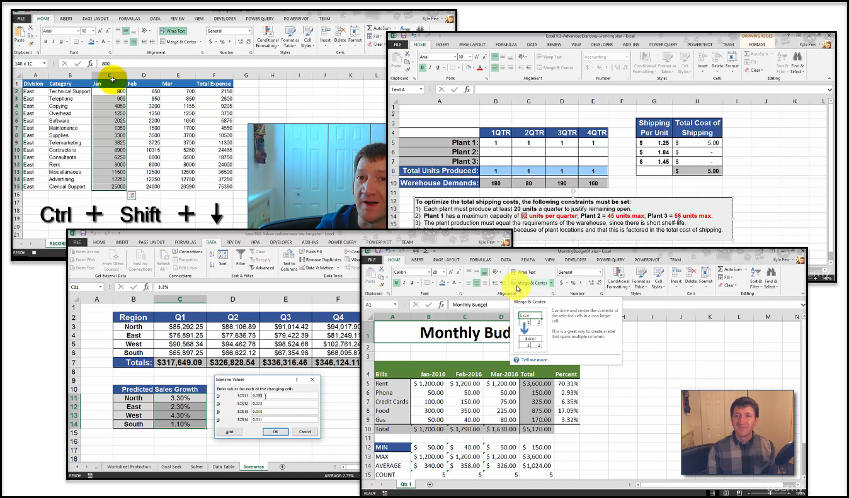Image resolution: width=849 pixels, height=498 pixels.
Task: Click Format as Table in the MonthlyBudget window
Action: pos(640,278)
